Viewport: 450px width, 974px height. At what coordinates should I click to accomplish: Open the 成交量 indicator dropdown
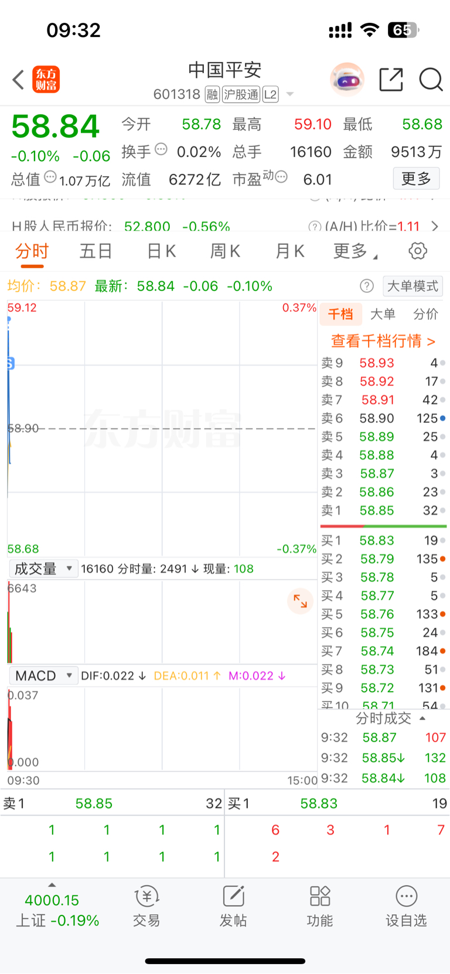43,568
